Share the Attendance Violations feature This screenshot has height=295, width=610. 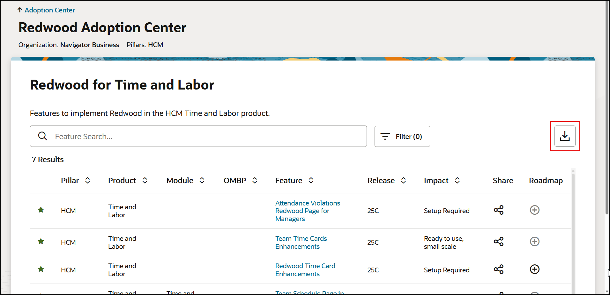[x=498, y=210]
